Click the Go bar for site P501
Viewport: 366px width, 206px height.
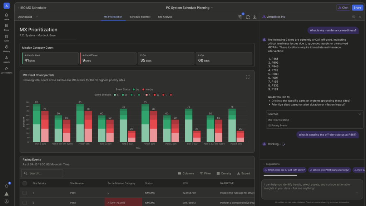[37, 123]
